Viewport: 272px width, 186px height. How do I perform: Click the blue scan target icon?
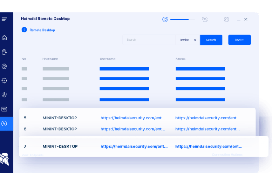click(165, 19)
